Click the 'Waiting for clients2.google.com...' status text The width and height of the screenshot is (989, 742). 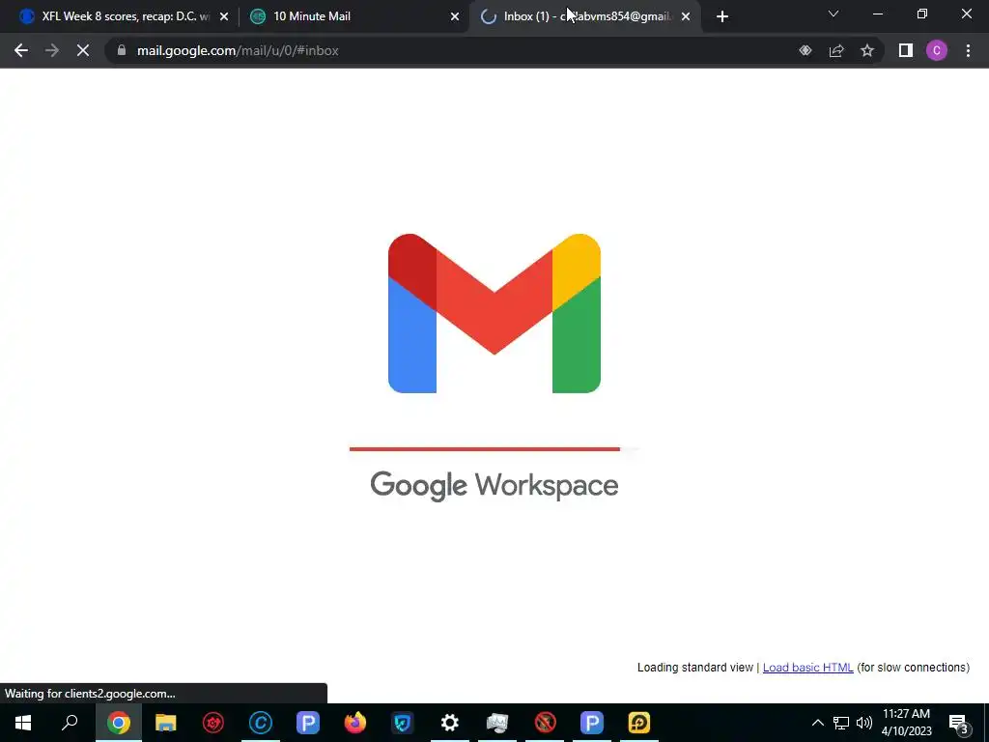tap(90, 694)
